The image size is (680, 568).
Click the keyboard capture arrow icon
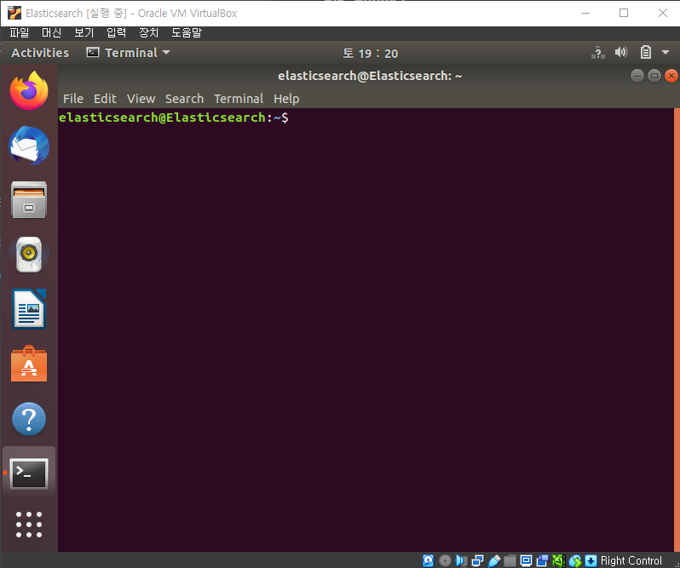(x=591, y=560)
